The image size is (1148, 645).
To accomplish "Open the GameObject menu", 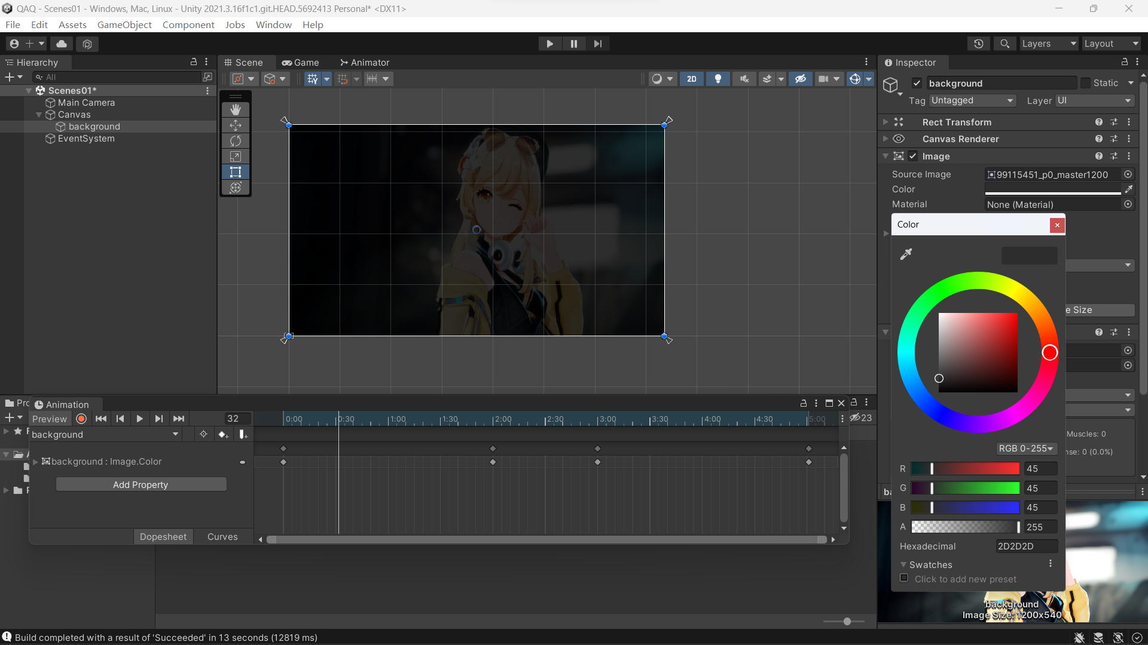I will (124, 24).
